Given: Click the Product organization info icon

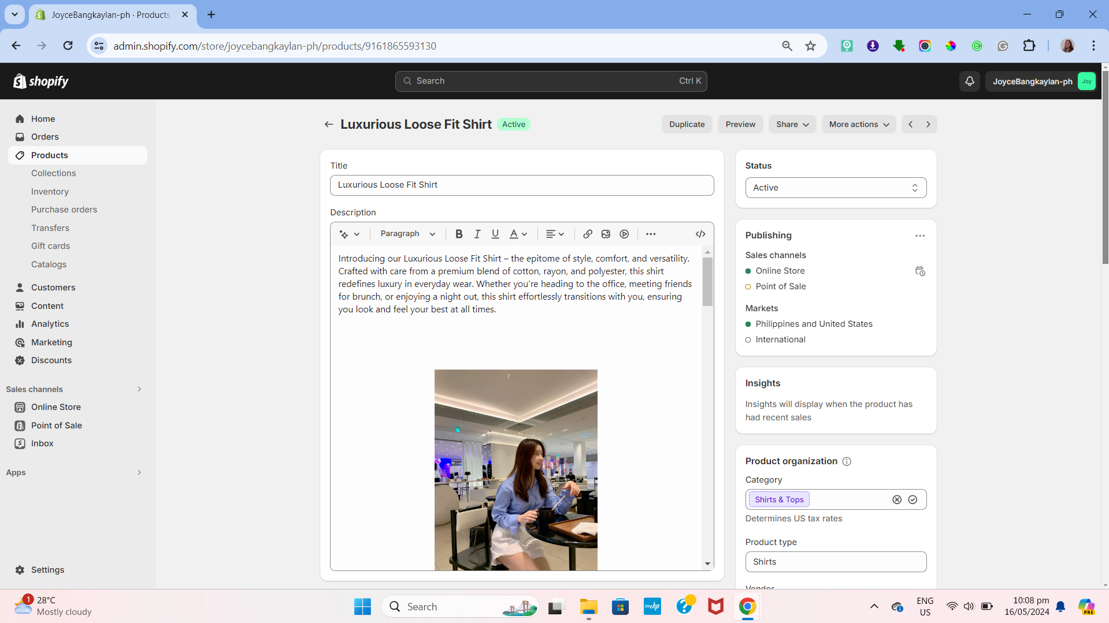Looking at the screenshot, I should pos(847,461).
